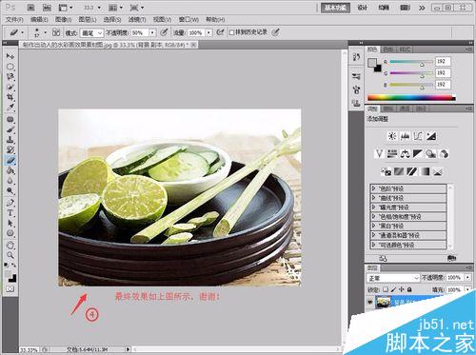Select the Pen tool
Image resolution: width=476 pixels, height=355 pixels.
click(10, 203)
